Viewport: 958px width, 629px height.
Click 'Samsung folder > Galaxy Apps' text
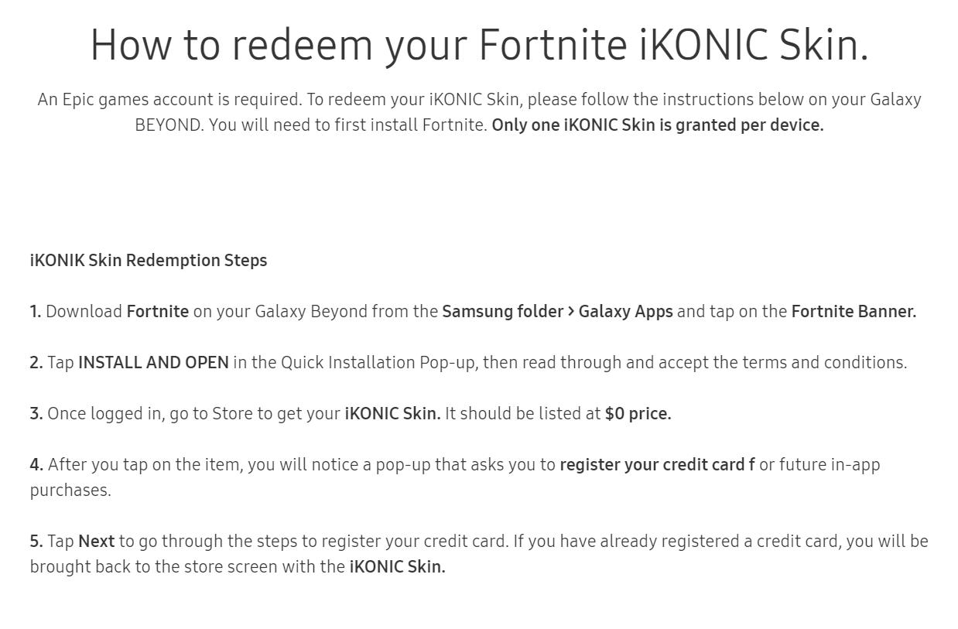click(x=557, y=311)
